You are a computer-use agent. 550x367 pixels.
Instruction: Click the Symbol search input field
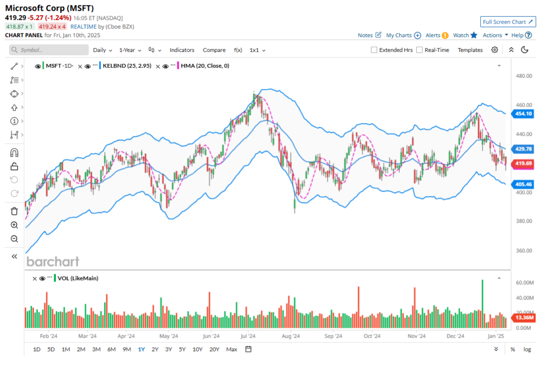[x=49, y=50]
